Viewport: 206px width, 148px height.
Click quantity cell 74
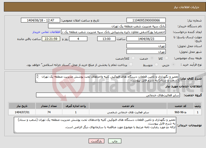pos(49,112)
